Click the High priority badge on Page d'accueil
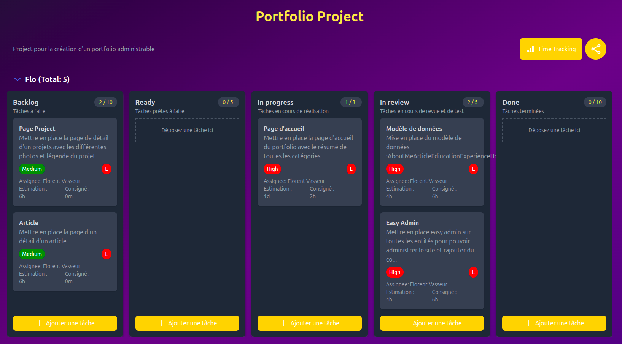The image size is (622, 344). (272, 169)
